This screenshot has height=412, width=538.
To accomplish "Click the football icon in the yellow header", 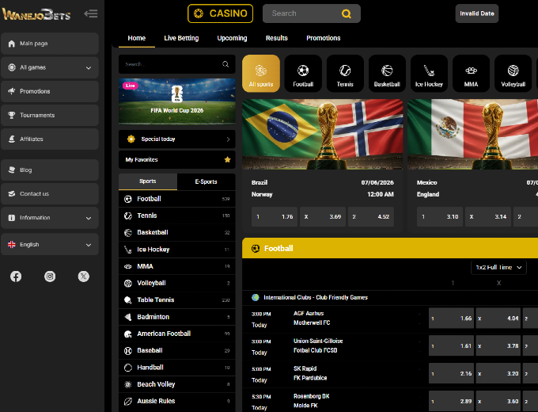I will pyautogui.click(x=256, y=249).
